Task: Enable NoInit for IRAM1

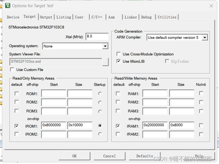Action: click(201, 125)
